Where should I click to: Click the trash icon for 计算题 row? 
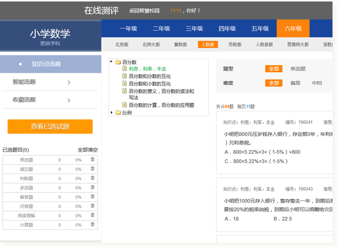tap(93, 224)
